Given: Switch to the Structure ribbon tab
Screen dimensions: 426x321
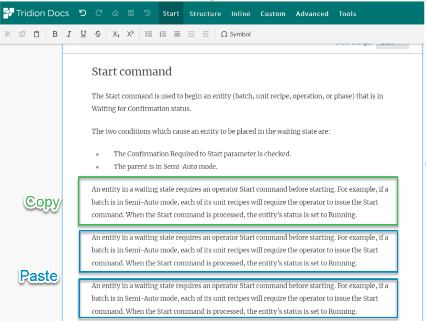Looking at the screenshot, I should (x=205, y=13).
